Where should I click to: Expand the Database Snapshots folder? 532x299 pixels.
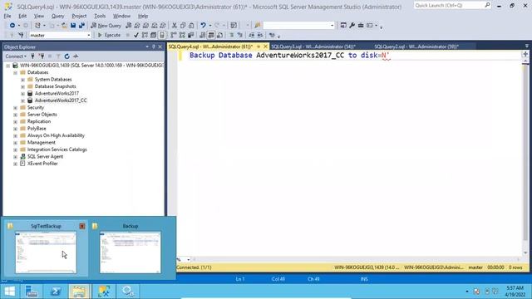coord(22,86)
